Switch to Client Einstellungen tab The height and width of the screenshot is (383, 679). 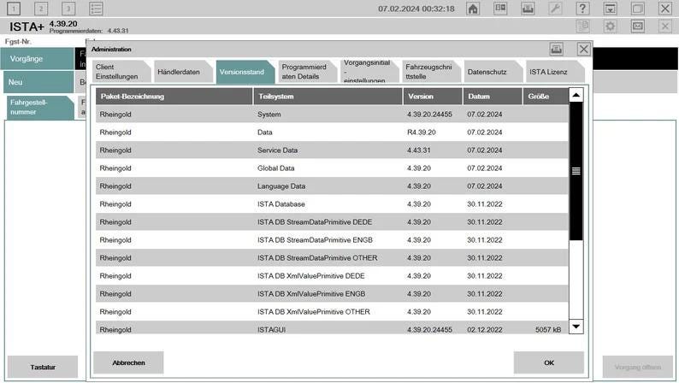(121, 72)
